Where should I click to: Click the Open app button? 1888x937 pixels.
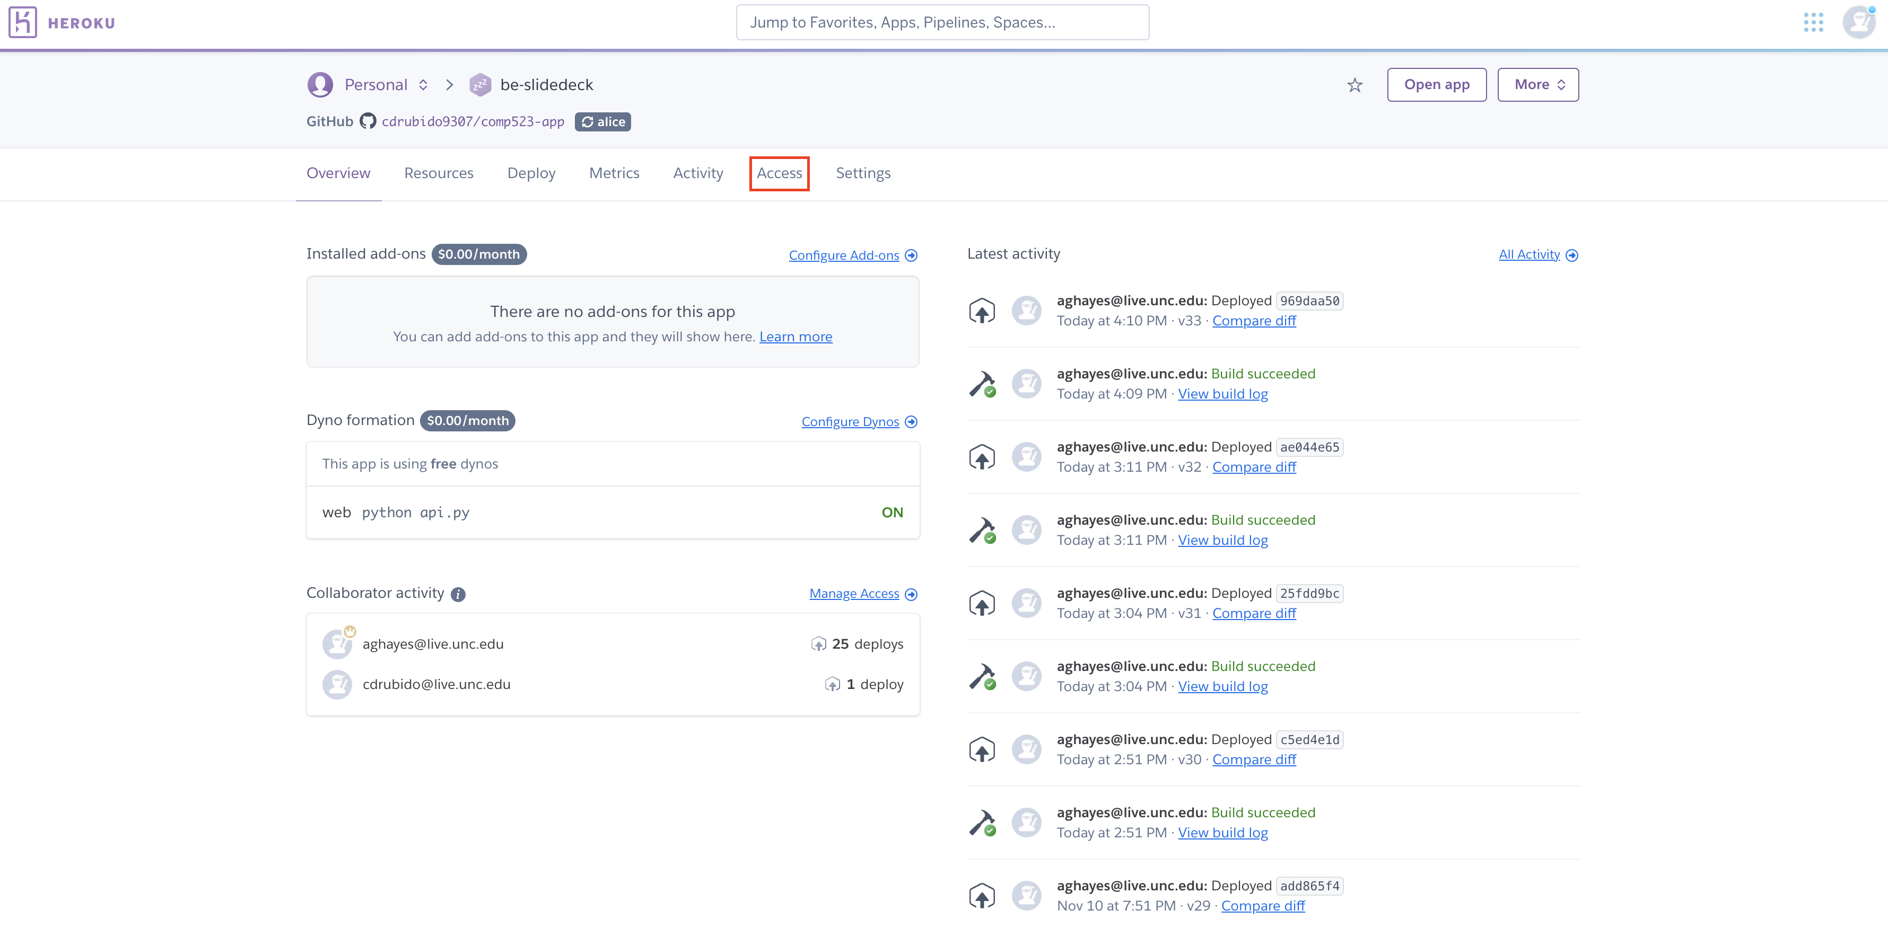[x=1437, y=85]
